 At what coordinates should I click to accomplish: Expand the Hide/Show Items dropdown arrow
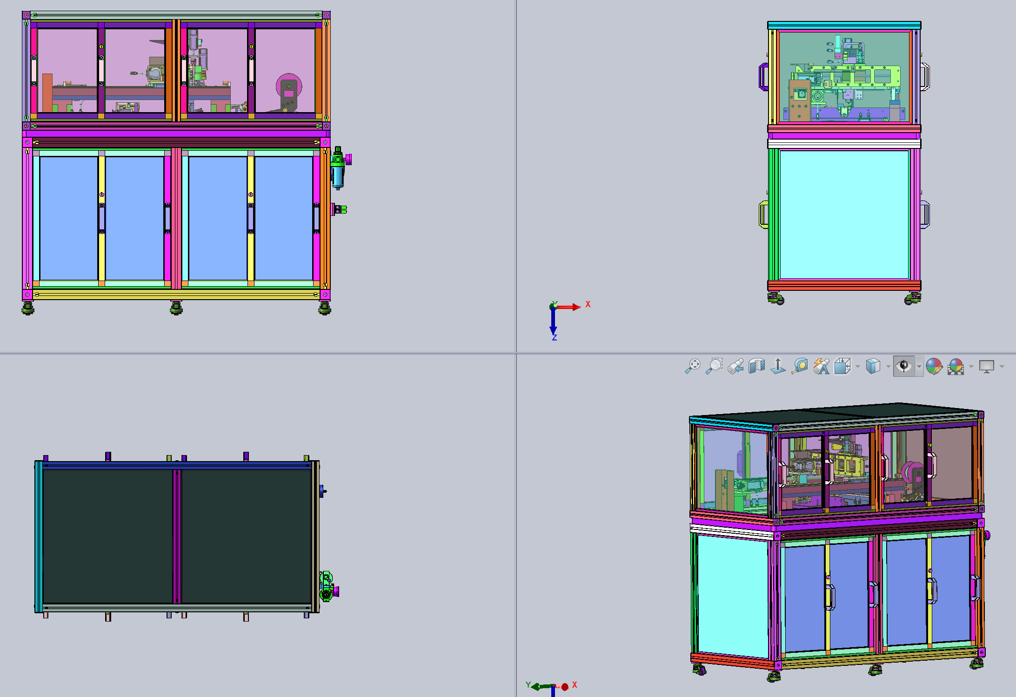(919, 367)
